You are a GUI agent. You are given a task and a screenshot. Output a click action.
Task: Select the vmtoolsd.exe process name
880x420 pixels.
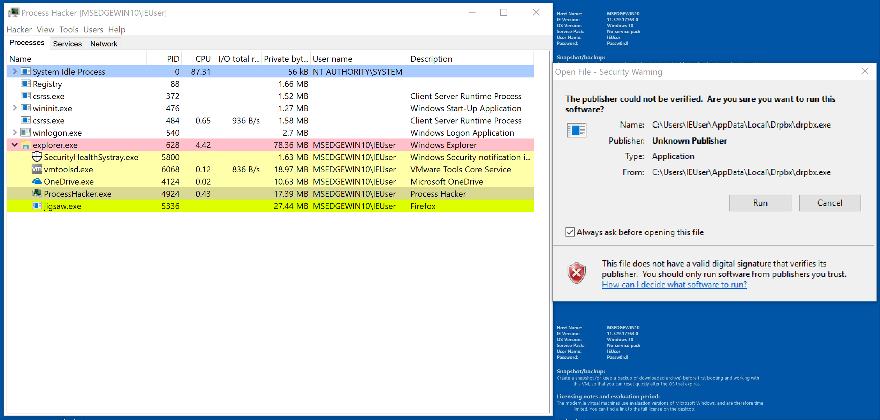[x=68, y=170]
